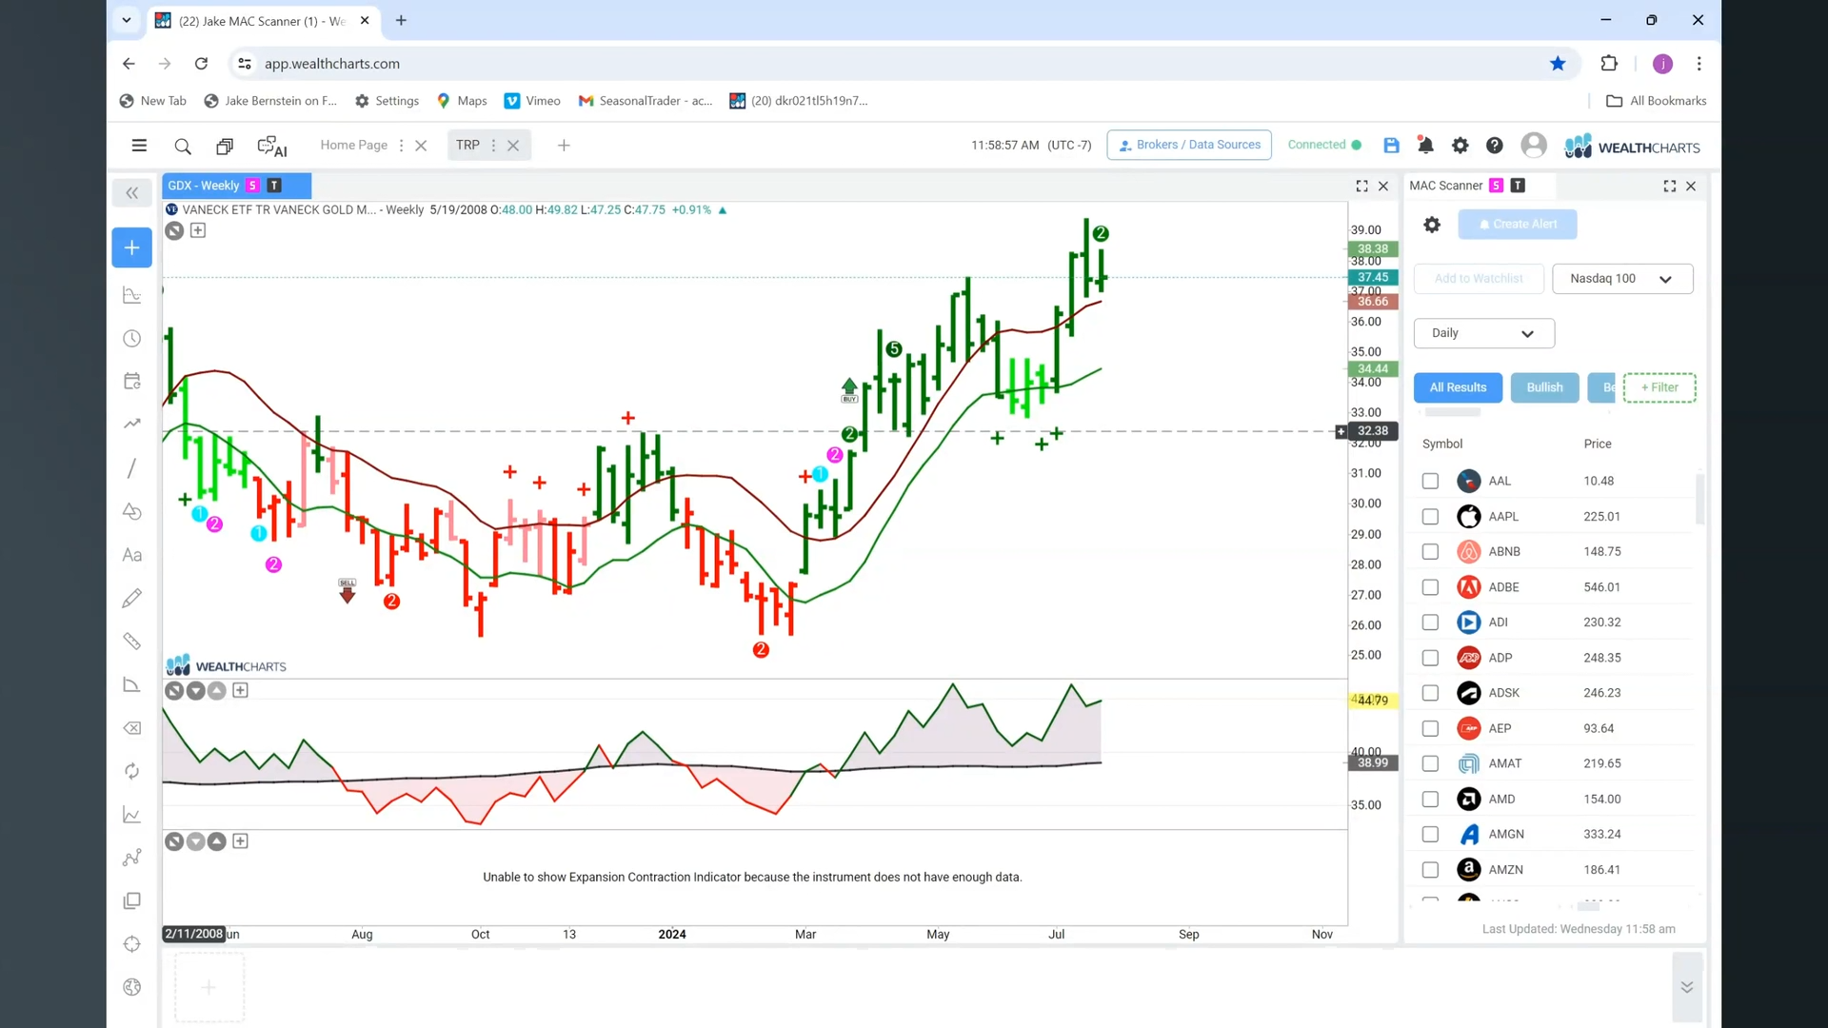Save workspace with the floppy disk icon

(x=1391, y=145)
